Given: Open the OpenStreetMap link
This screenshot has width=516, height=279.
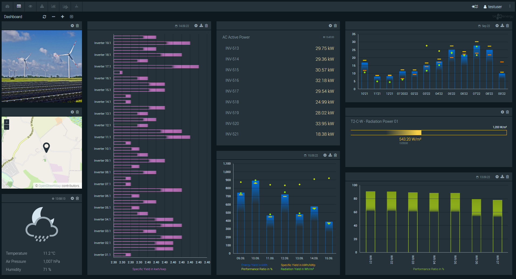Looking at the screenshot, I should [x=50, y=186].
